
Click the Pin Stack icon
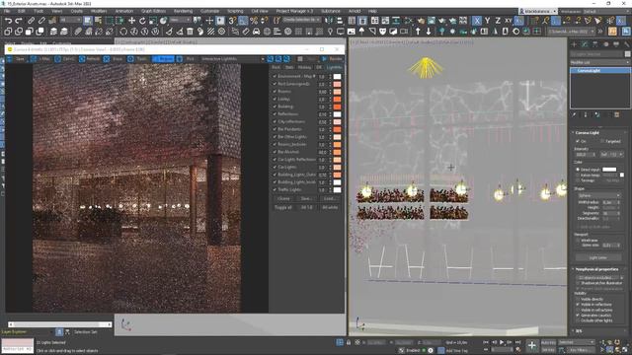click(575, 114)
